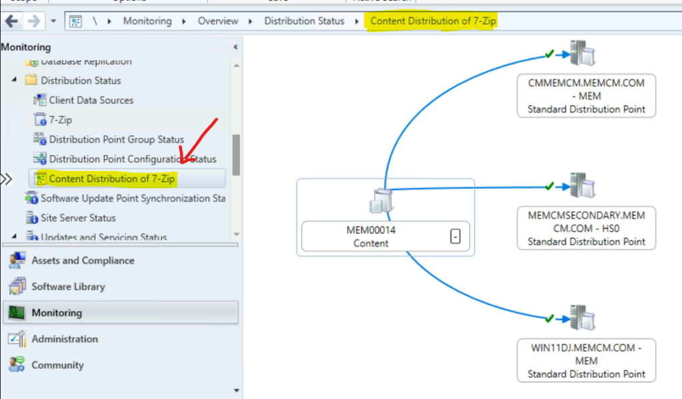Open workspace list overflow arrow at bottom
Viewport: 682px width, 399px height.
point(236,390)
